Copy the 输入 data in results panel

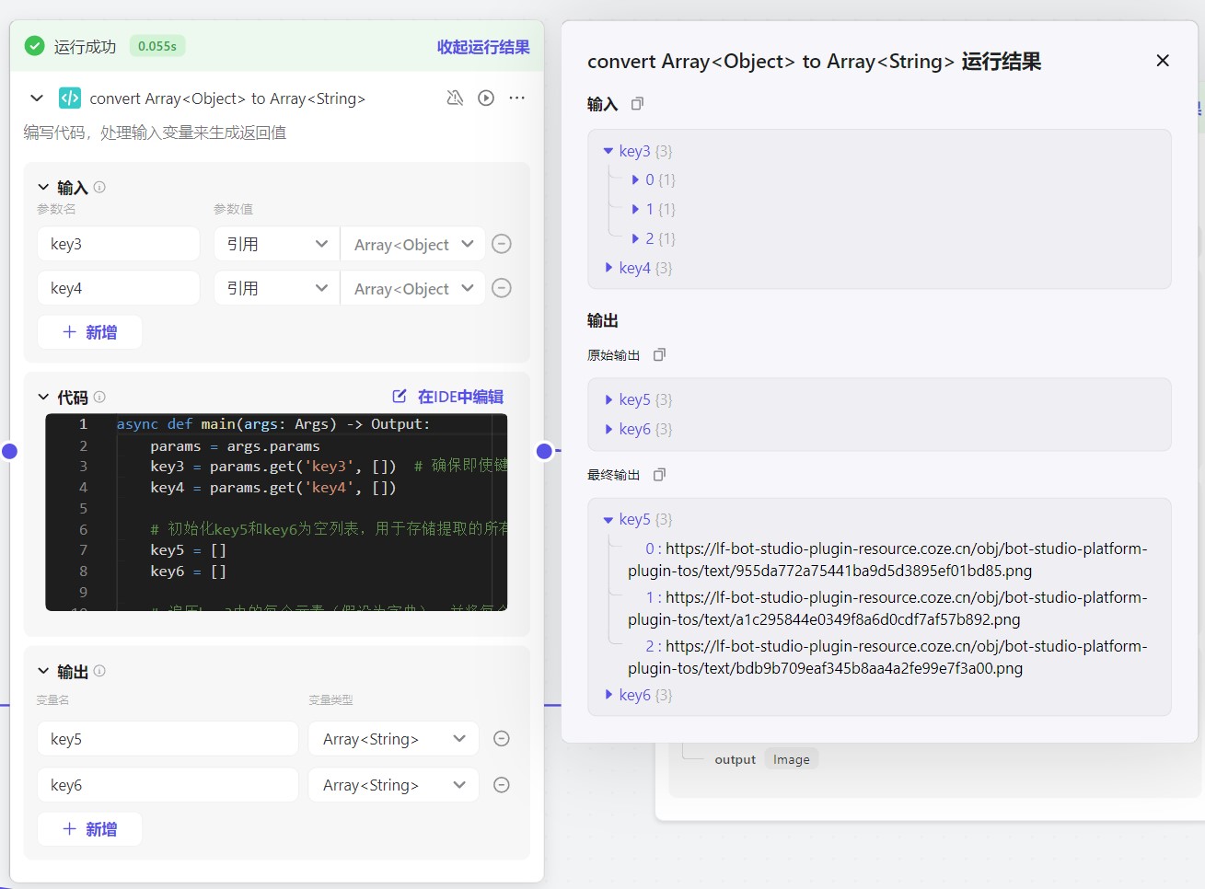click(x=637, y=104)
